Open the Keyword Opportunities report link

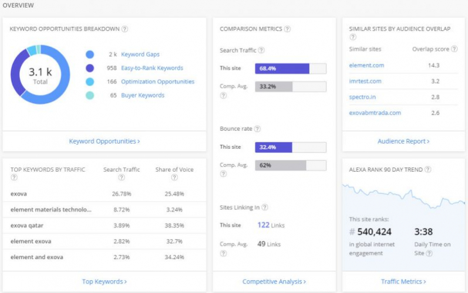click(x=104, y=141)
